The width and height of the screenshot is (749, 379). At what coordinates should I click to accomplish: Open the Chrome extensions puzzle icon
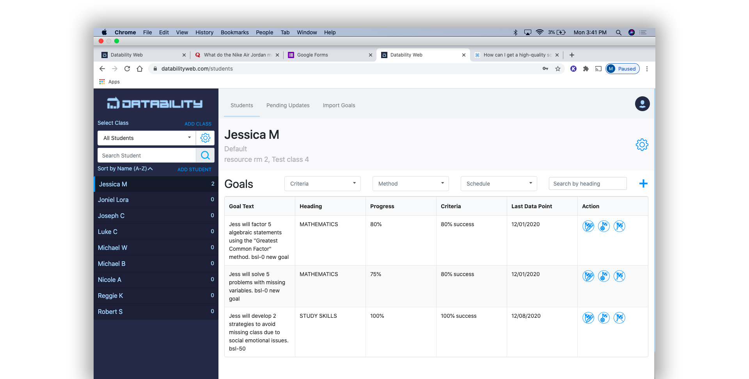click(x=586, y=69)
